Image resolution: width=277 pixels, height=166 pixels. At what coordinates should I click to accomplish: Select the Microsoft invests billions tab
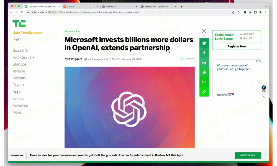pos(42,7)
